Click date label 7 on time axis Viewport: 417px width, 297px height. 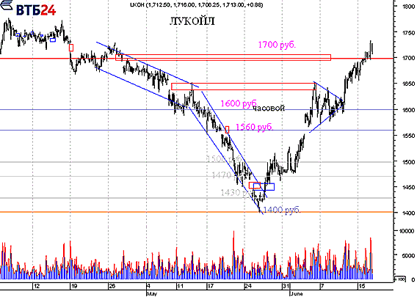(x=322, y=287)
